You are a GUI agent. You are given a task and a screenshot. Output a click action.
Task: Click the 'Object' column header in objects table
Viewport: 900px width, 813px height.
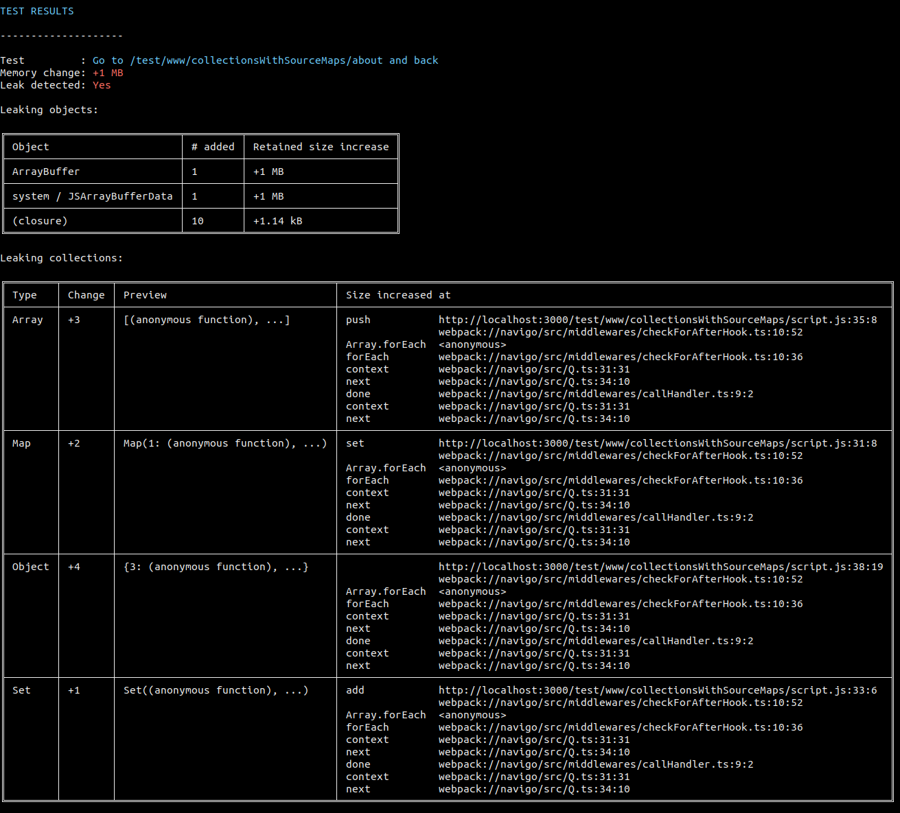point(31,147)
